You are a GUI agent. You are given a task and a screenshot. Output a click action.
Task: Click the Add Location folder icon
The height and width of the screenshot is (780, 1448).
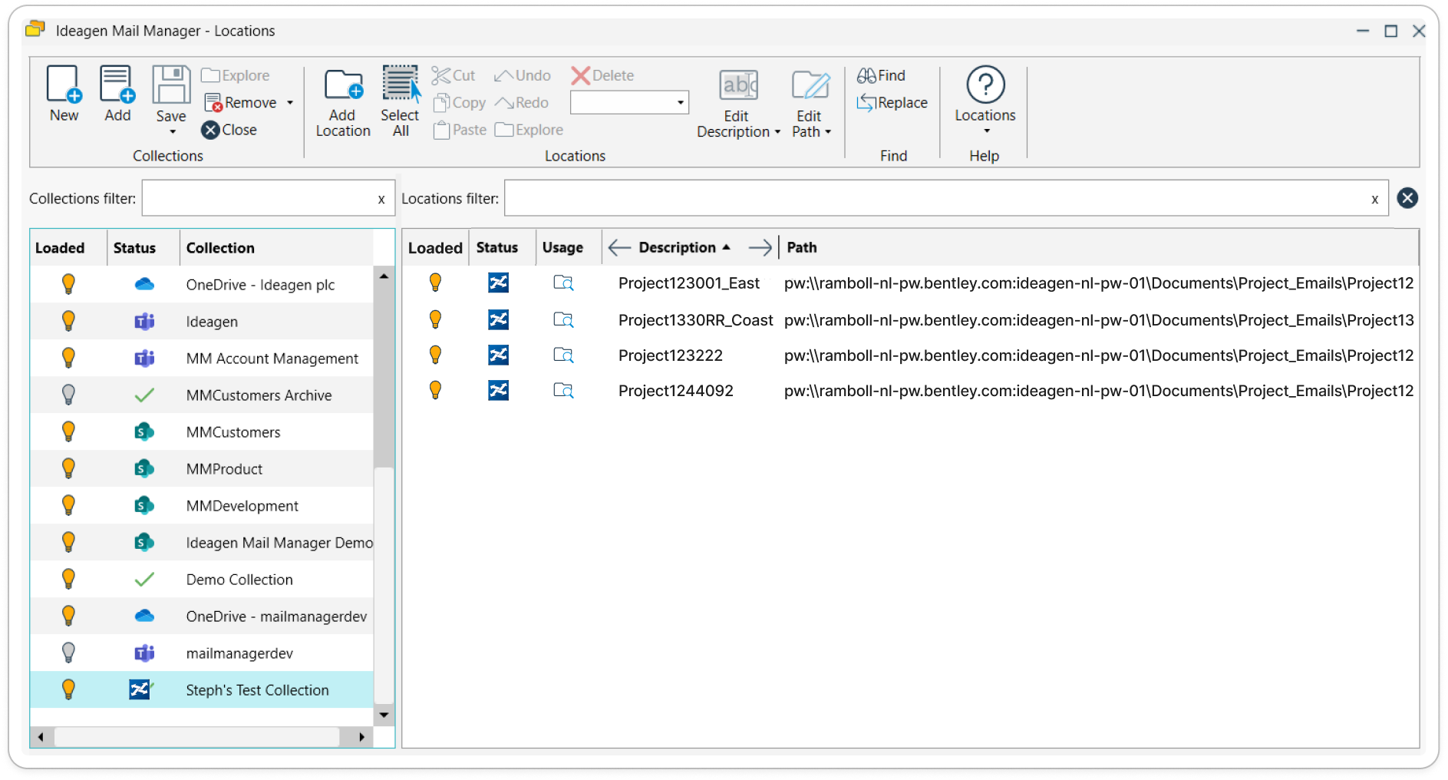pos(343,84)
